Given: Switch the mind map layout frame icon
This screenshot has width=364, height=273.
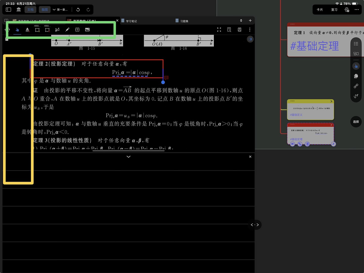Looking at the screenshot, I should [x=356, y=54].
